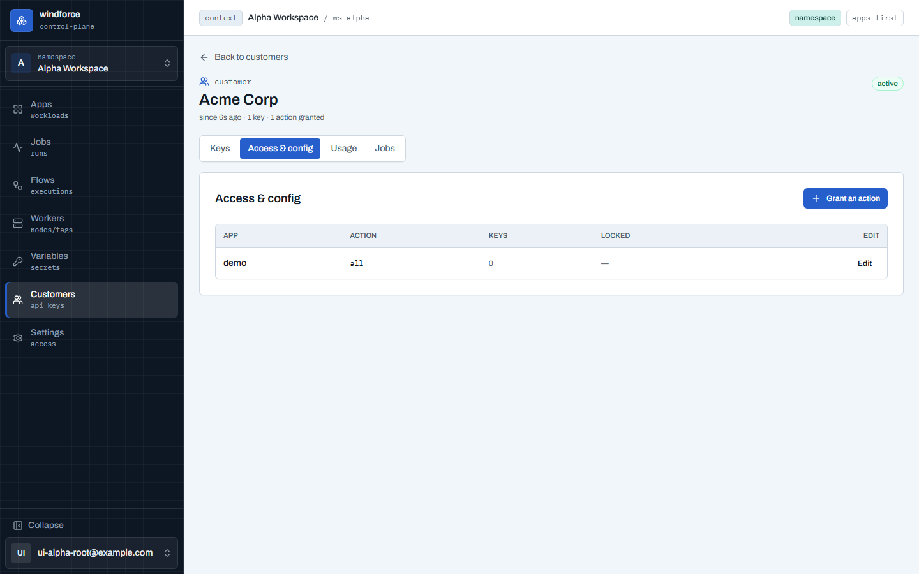Click the windforce logo icon
The image size is (919, 574).
coord(22,20)
